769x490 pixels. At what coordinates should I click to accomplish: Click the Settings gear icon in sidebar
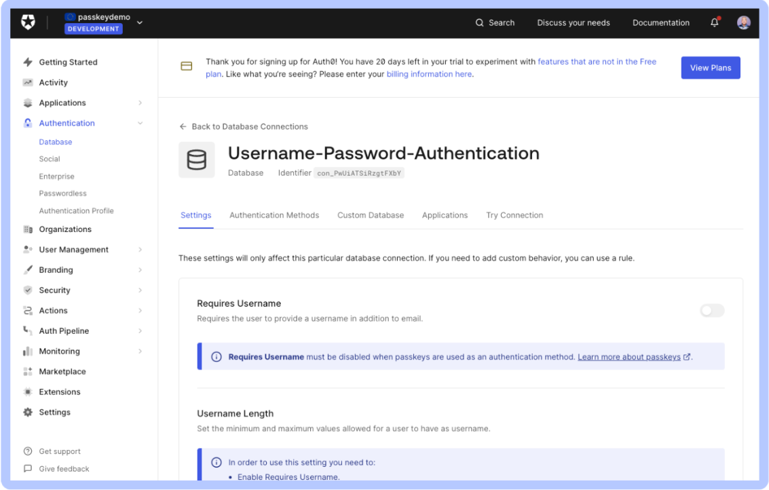[x=28, y=412]
